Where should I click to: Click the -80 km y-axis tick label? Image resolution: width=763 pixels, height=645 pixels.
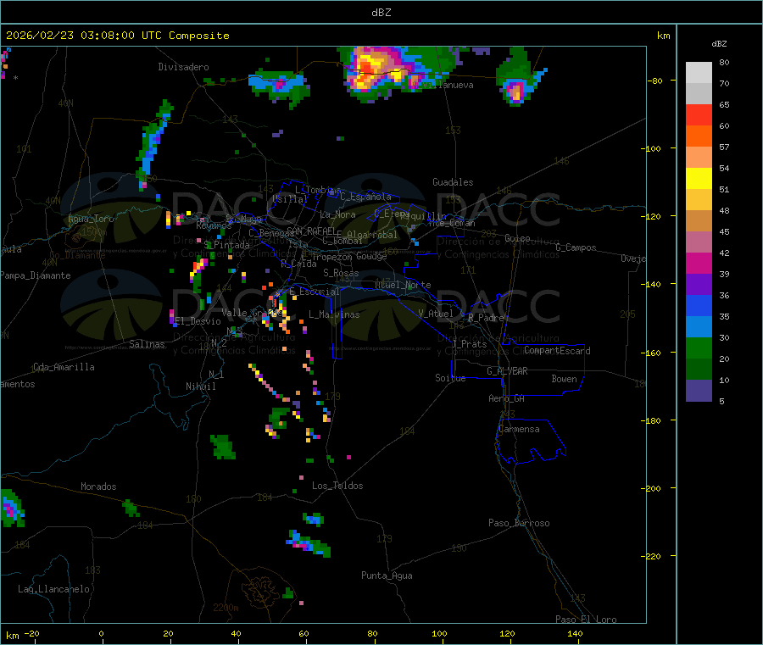coord(654,81)
